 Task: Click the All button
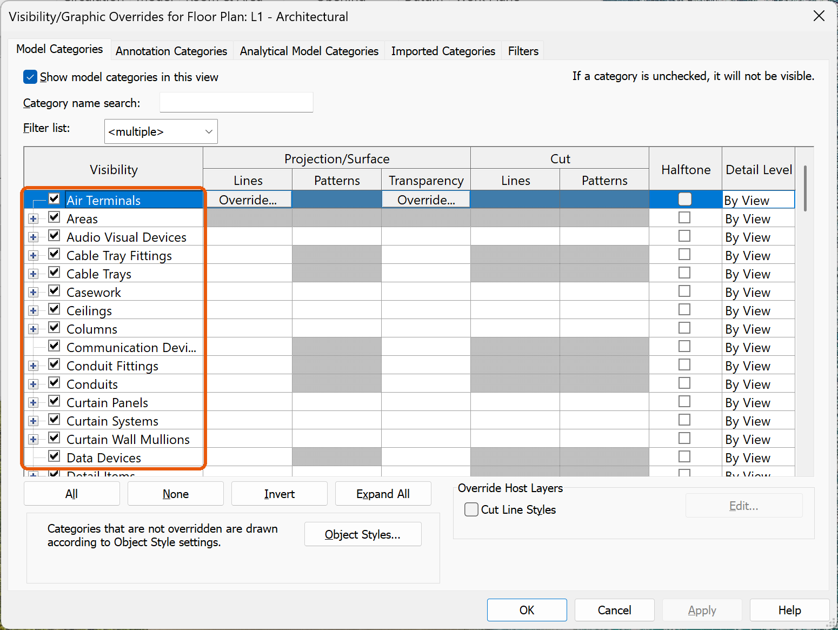[72, 494]
